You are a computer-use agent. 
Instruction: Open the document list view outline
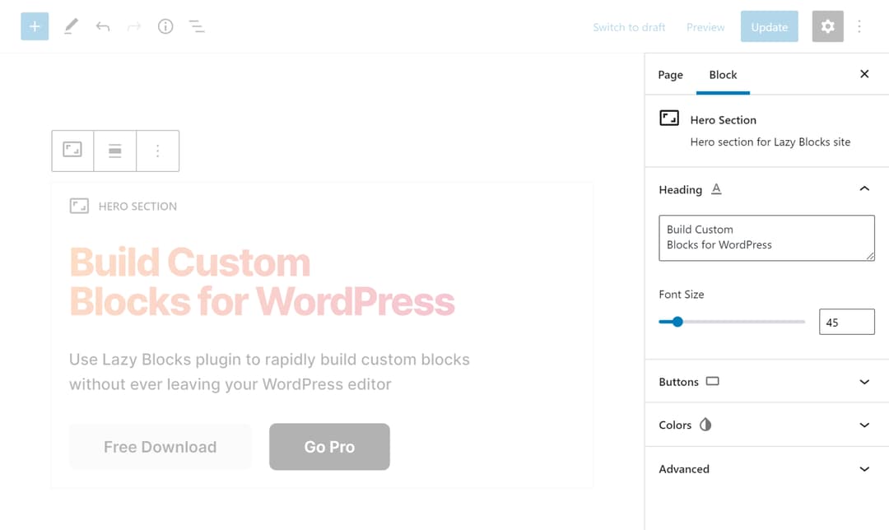[x=197, y=26]
